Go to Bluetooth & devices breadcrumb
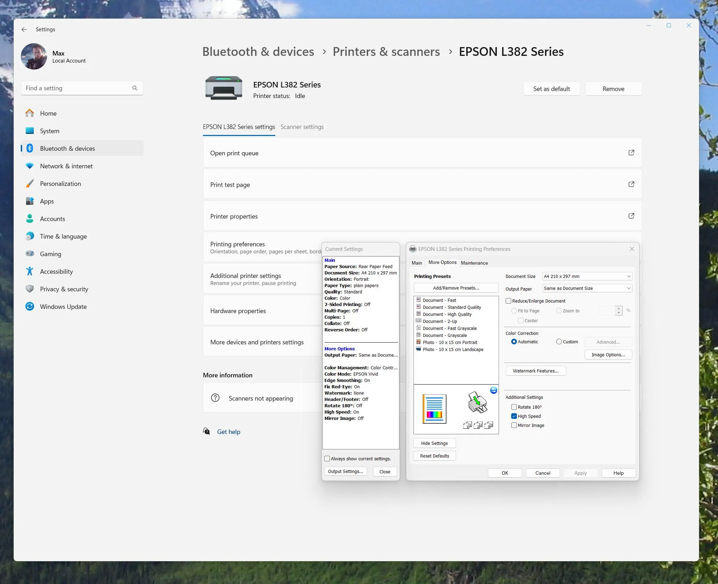This screenshot has height=584, width=718. pyautogui.click(x=258, y=52)
